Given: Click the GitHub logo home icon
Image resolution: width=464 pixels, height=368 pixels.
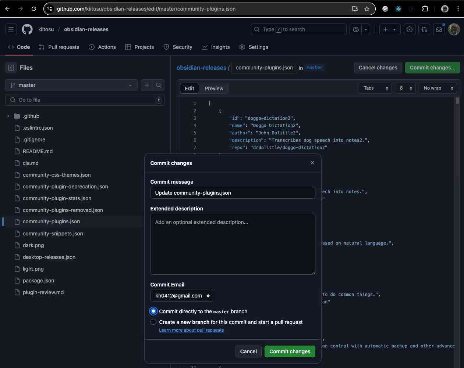Looking at the screenshot, I should (x=27, y=29).
